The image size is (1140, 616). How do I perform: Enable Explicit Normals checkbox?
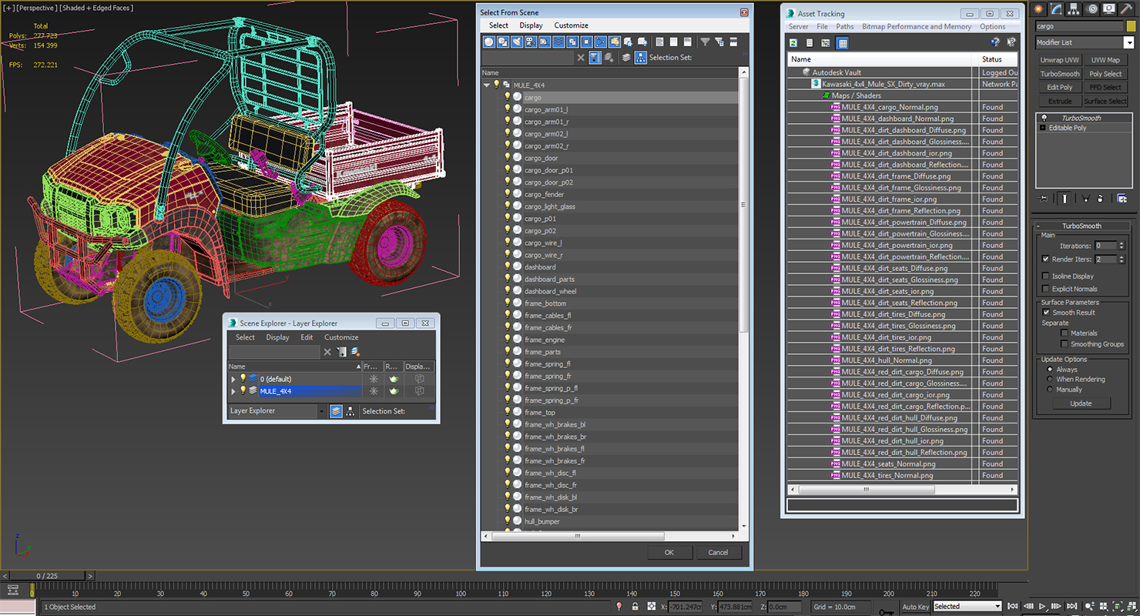(1045, 289)
